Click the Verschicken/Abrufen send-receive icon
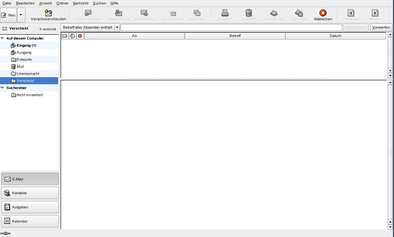 [x=48, y=13]
